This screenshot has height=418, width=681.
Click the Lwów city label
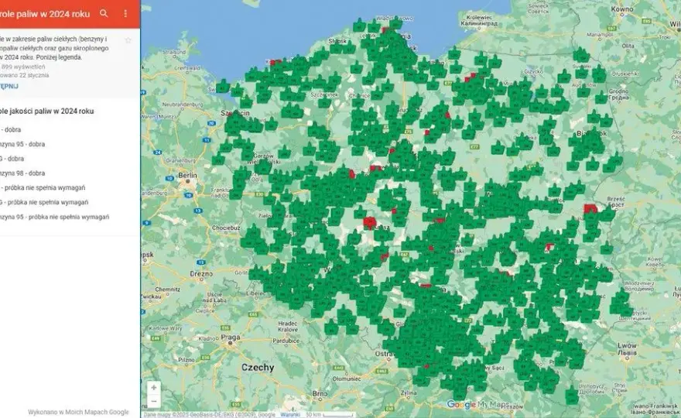[627, 346]
